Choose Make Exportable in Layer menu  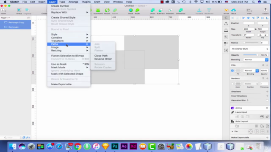69,84
